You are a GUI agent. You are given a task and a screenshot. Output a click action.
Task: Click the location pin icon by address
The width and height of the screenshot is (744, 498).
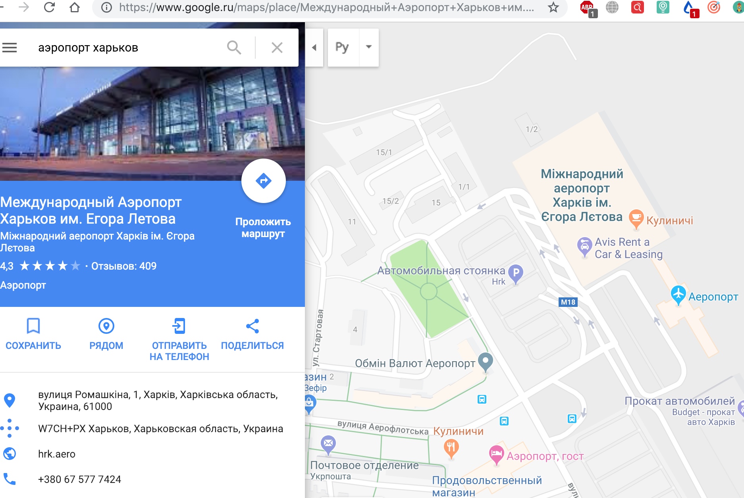point(10,400)
